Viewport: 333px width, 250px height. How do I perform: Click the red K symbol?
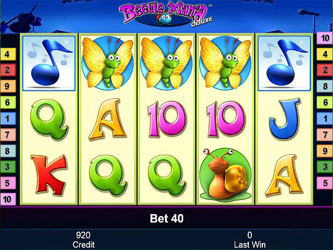[x=49, y=175]
